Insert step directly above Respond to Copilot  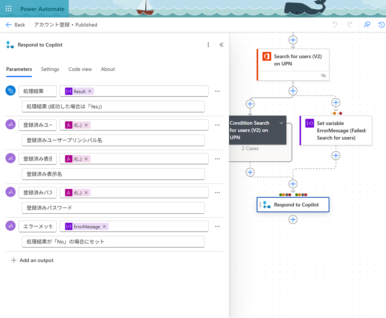(x=293, y=184)
